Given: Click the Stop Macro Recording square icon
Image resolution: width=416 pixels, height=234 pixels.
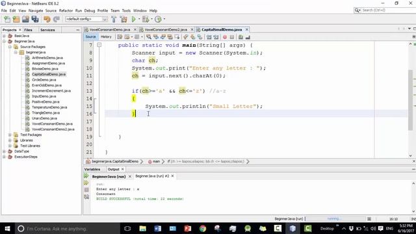Looking at the screenshot, I should 231,37.
